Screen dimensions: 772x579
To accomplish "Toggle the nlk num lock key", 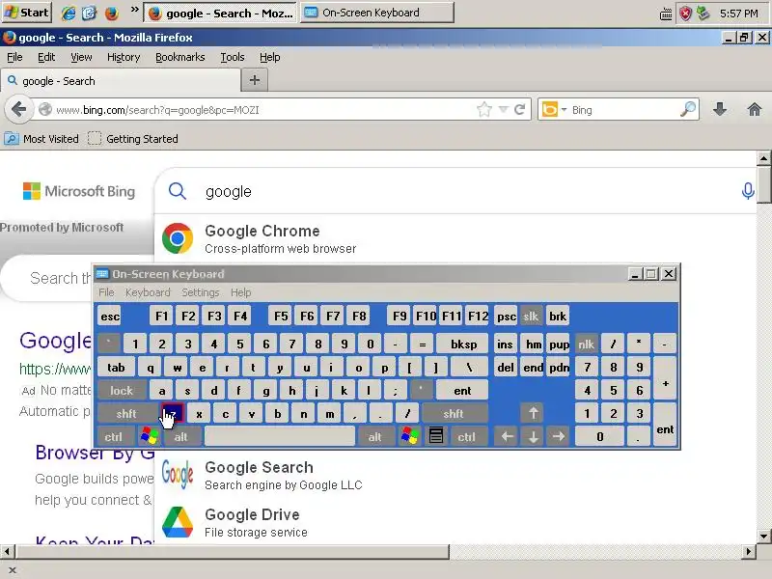I will point(586,345).
